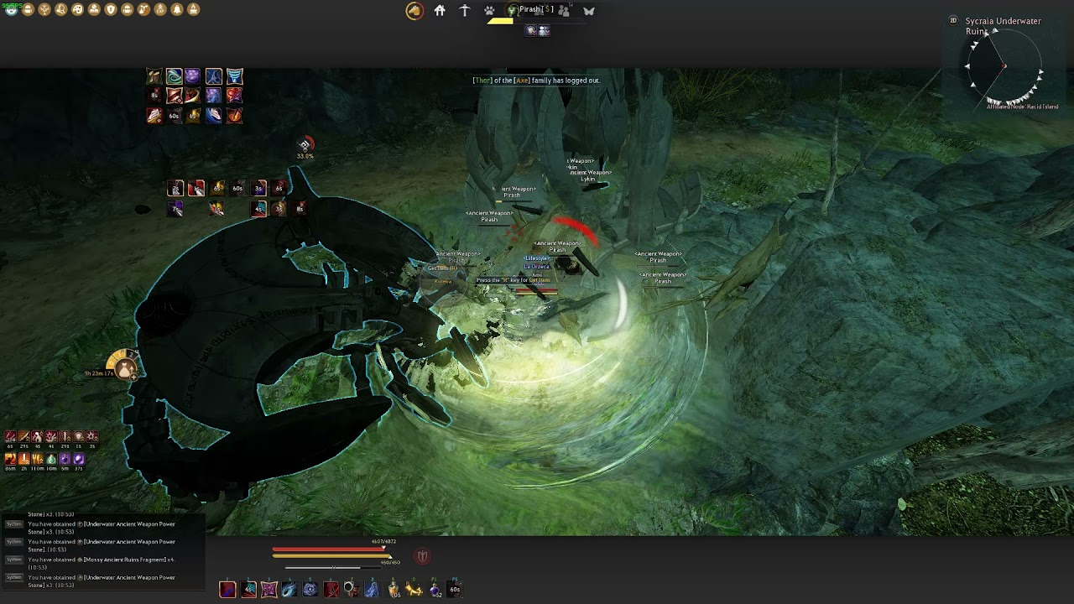Click the campfire icon in the top-left menu
1074x604 pixels.
193,9
